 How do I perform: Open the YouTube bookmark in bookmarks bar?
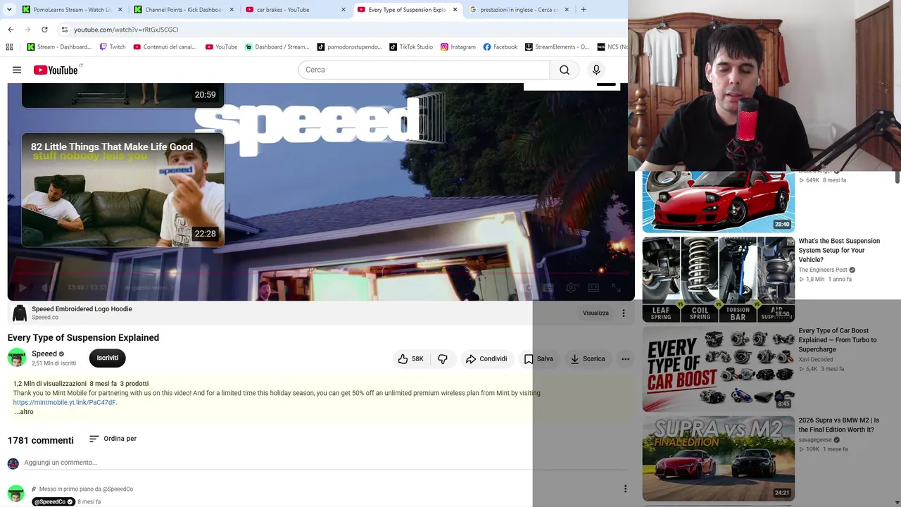(x=221, y=47)
